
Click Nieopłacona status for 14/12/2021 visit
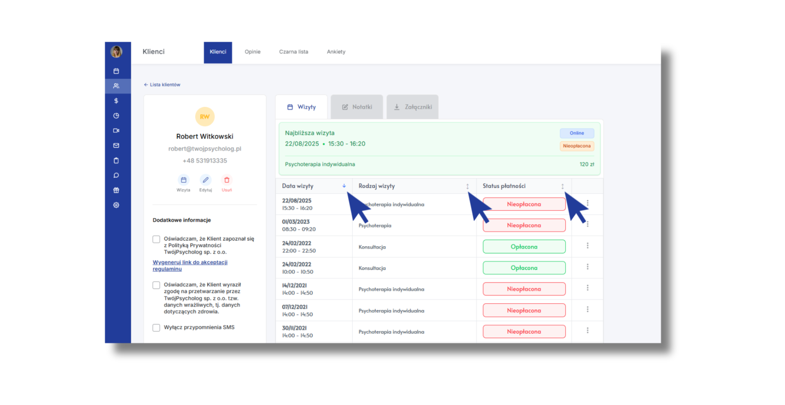pyautogui.click(x=524, y=289)
